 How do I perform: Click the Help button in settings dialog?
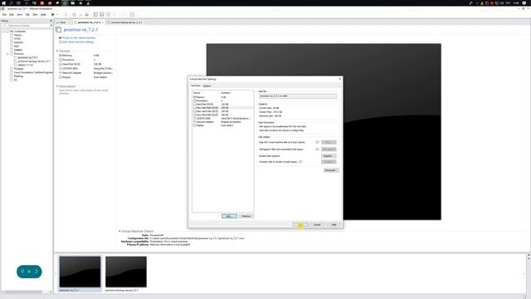pyautogui.click(x=334, y=224)
